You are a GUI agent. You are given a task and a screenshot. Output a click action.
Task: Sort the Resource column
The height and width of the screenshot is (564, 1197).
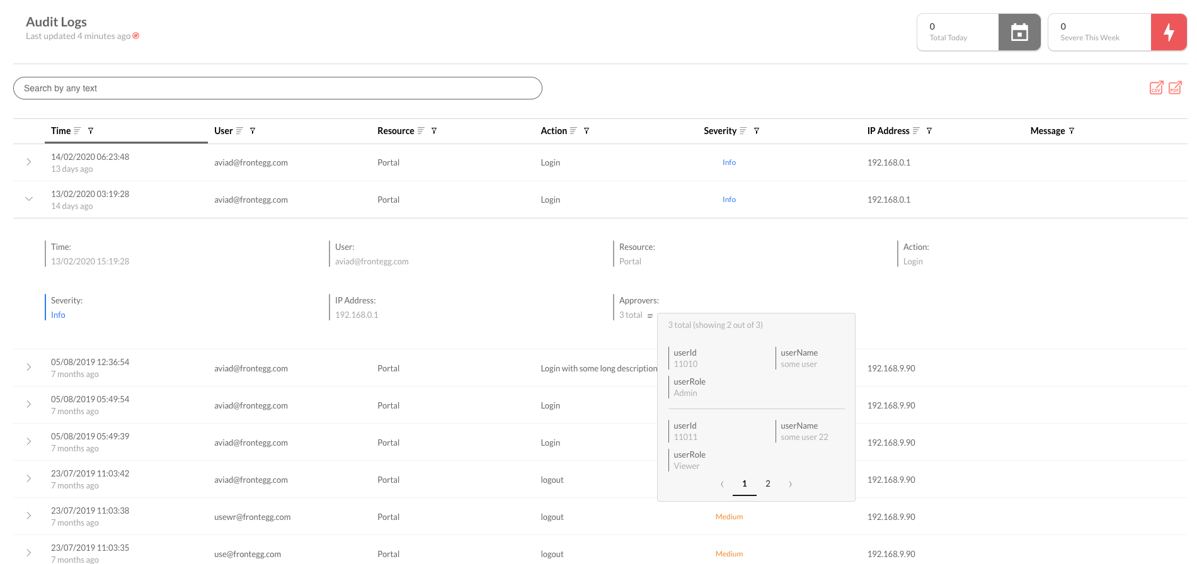pyautogui.click(x=421, y=131)
